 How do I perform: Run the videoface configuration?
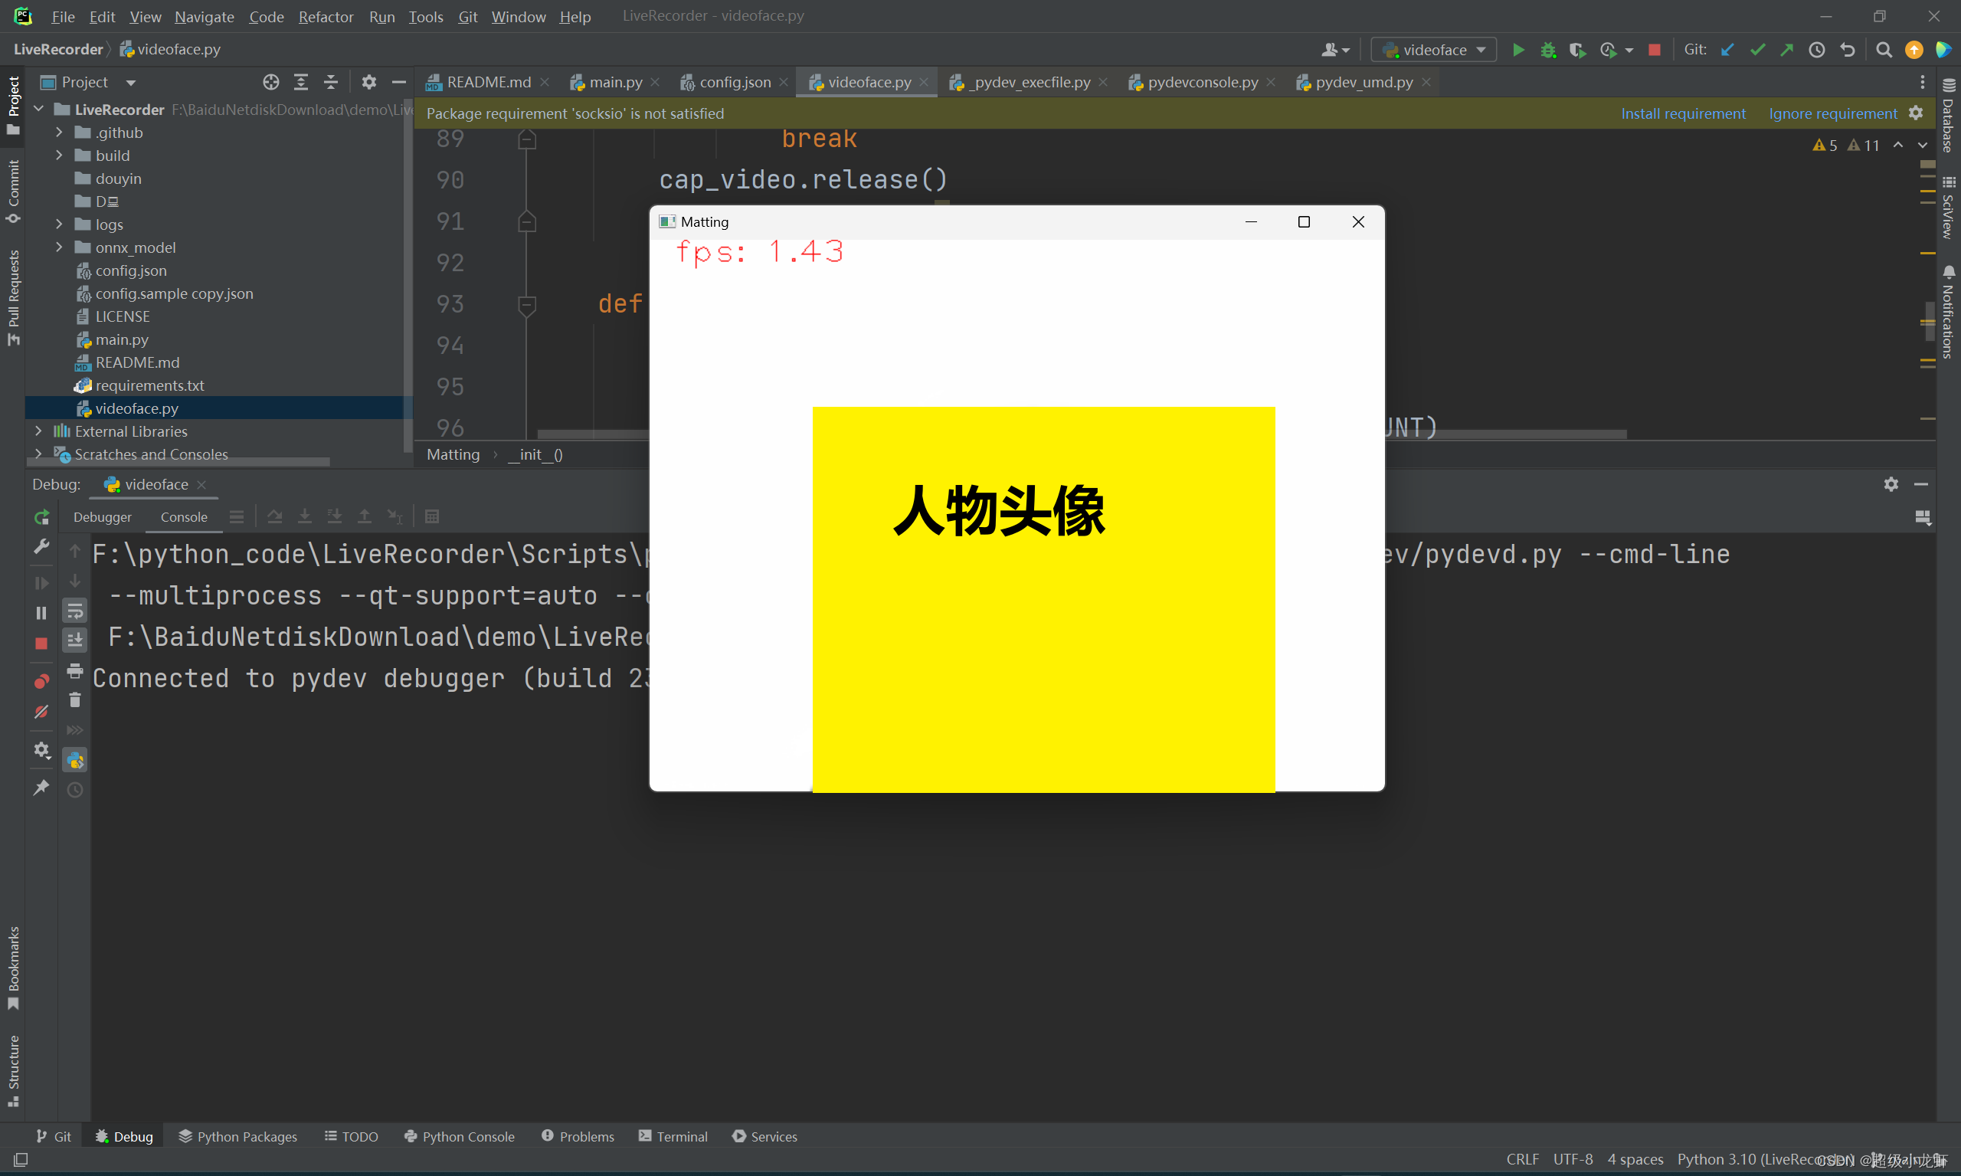[x=1518, y=50]
